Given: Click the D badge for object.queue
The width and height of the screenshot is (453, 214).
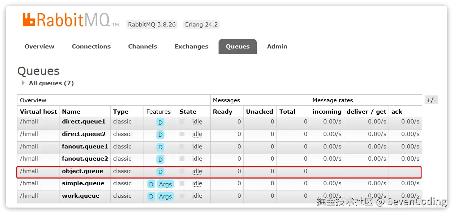Looking at the screenshot, I should click(x=160, y=172).
